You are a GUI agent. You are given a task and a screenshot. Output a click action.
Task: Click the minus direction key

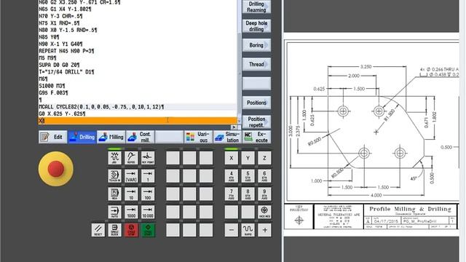tap(232, 230)
